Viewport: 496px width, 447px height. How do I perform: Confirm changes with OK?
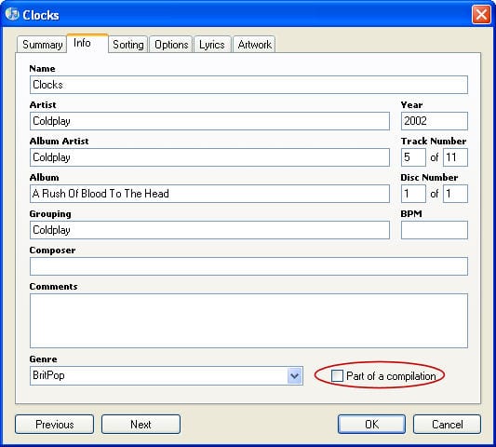[371, 425]
